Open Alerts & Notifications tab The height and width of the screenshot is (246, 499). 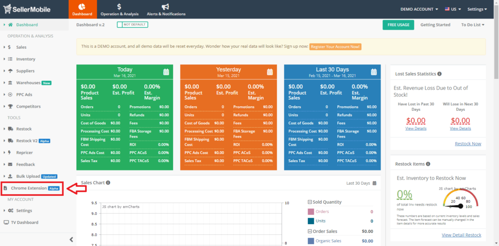(166, 9)
